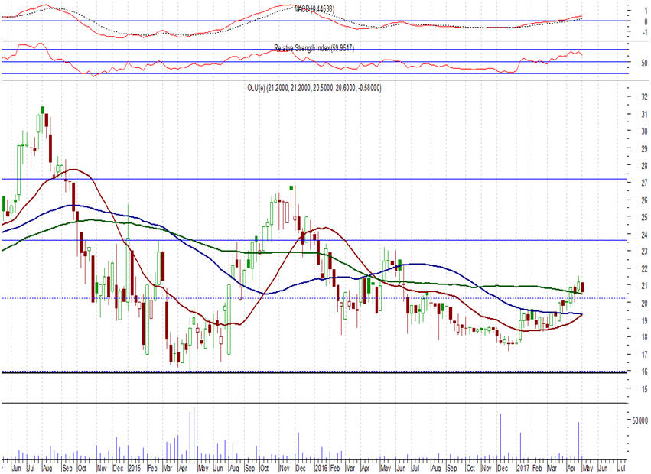The image size is (651, 474).
Task: Click the MACD indicator label
Action: click(x=314, y=8)
